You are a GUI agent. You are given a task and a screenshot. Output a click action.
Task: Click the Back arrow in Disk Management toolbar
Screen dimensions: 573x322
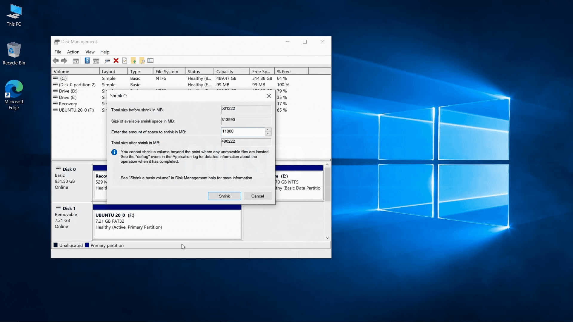[x=56, y=61]
